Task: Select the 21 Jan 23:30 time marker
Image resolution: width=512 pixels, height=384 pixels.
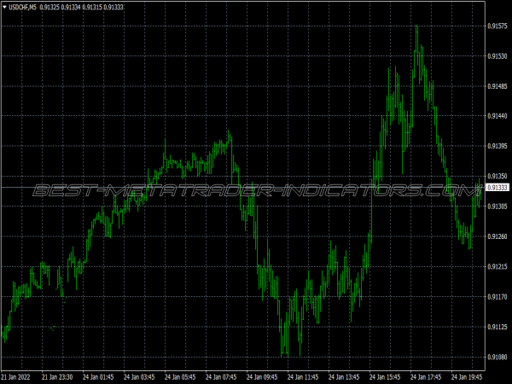Action: point(59,376)
